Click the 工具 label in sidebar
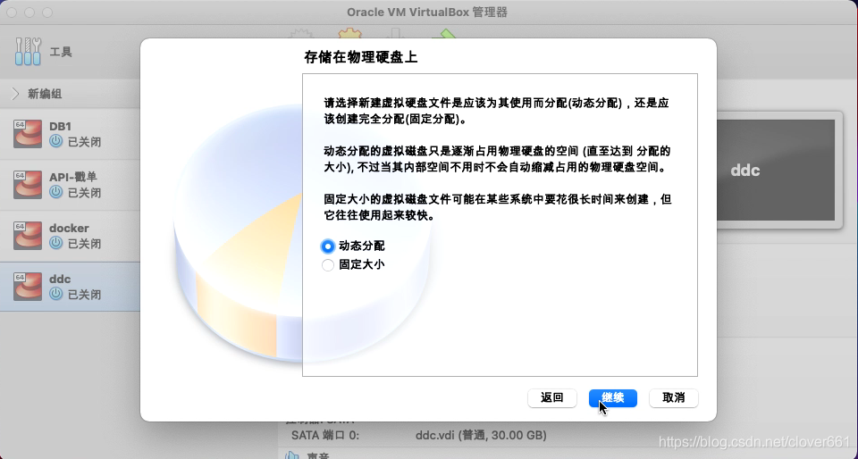 (x=61, y=52)
